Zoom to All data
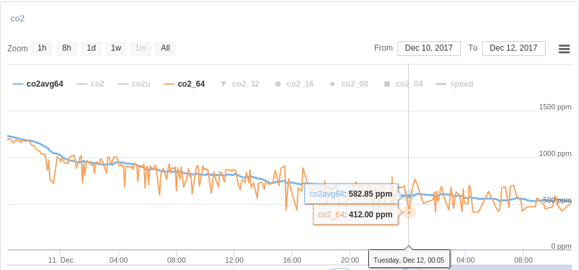 [x=165, y=48]
